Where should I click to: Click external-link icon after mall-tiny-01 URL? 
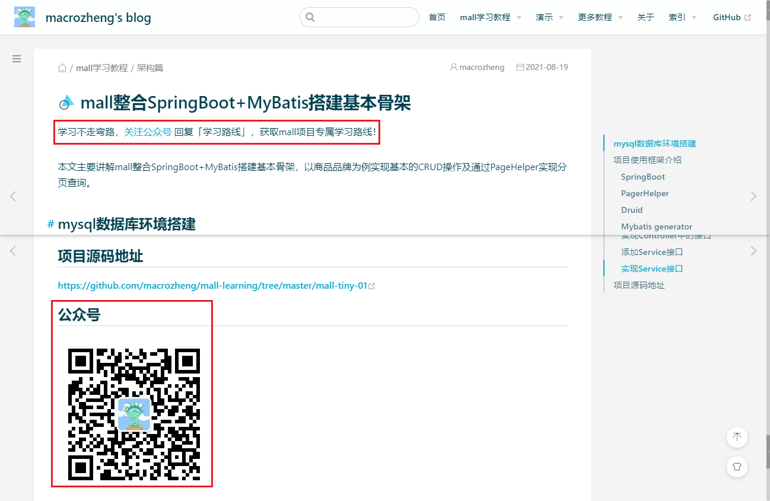[x=372, y=286]
